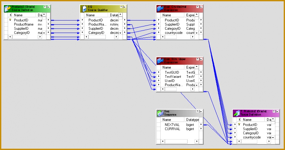
Task: Click the Name column header in Expr_Trim_Upper
Action: tap(172, 67)
